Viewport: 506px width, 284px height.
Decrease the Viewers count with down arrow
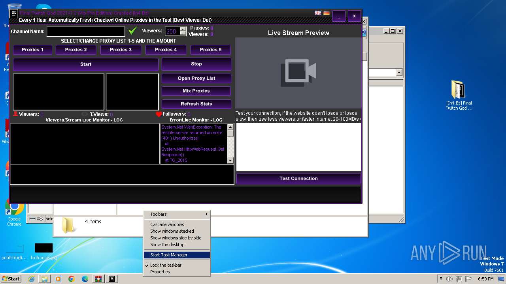point(183,34)
